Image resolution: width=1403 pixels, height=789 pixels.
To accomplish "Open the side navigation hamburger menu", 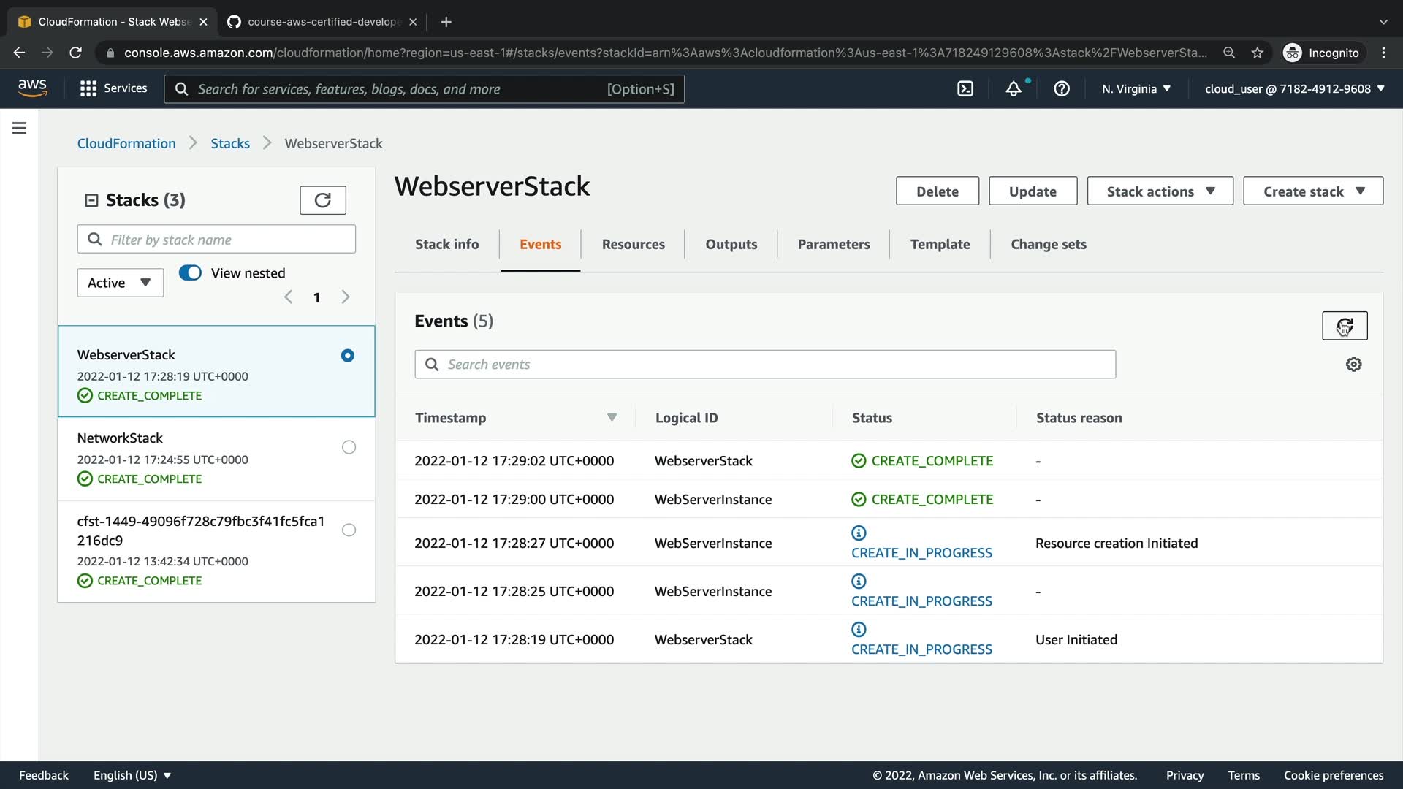I will pos(20,129).
